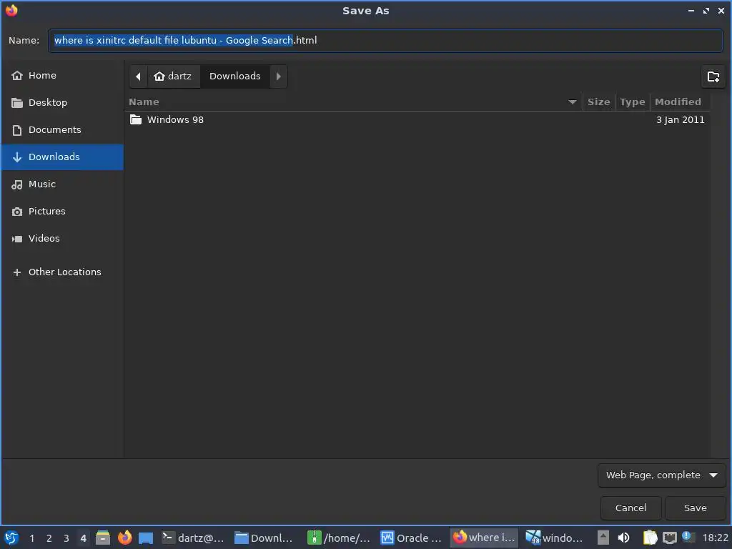Image resolution: width=732 pixels, height=549 pixels.
Task: Switch to workspace 1 in taskbar
Action: [x=31, y=538]
